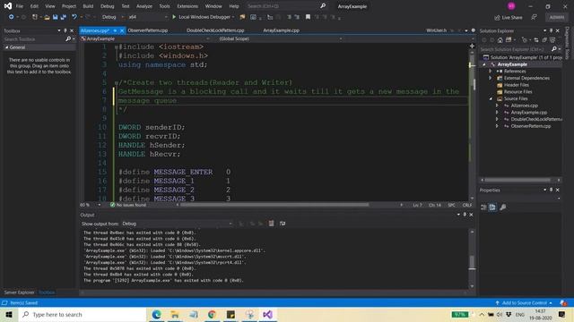Switch to the ObserverPattern.cpp tab
The image size is (574, 322).
[x=148, y=30]
